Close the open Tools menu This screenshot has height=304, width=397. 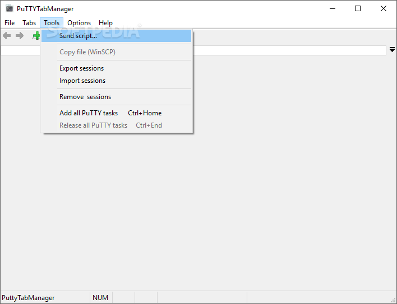[52, 23]
